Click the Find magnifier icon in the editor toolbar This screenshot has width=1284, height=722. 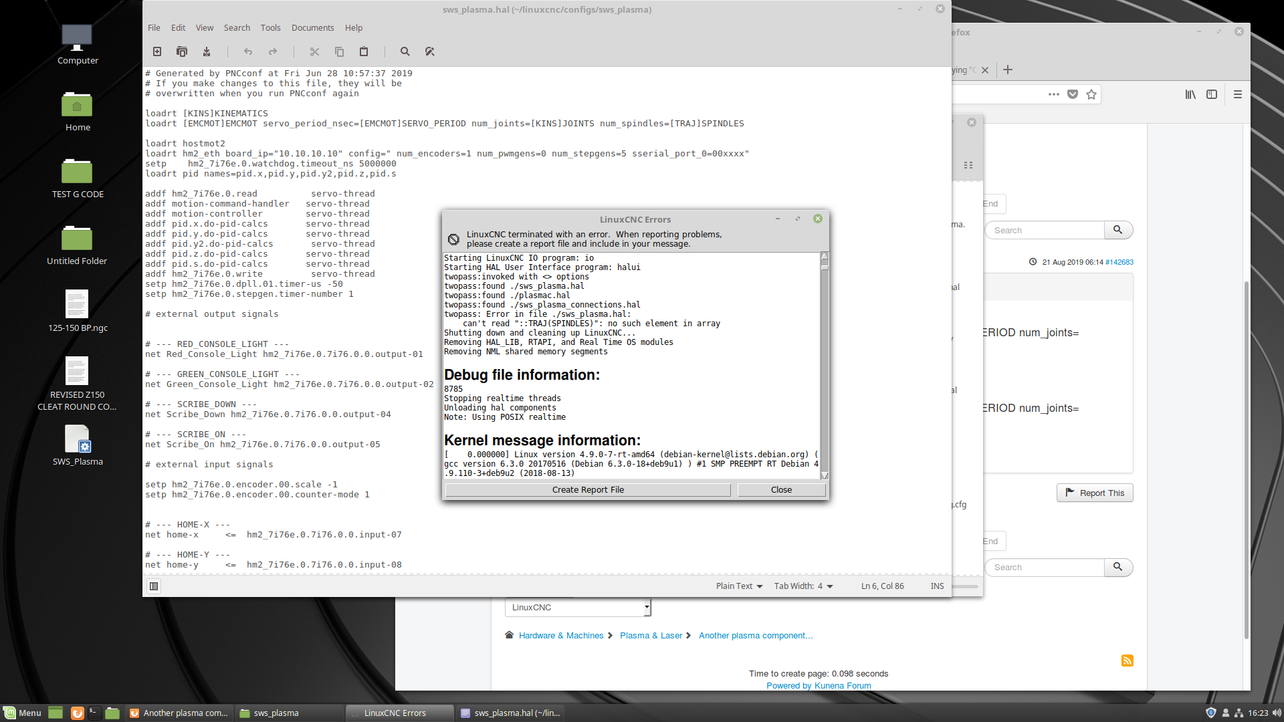tap(405, 51)
